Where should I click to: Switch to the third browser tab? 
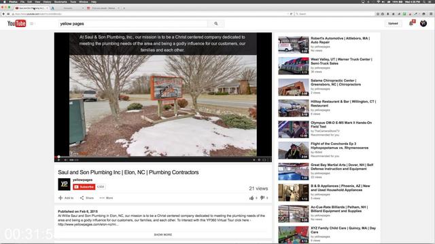point(103,8)
